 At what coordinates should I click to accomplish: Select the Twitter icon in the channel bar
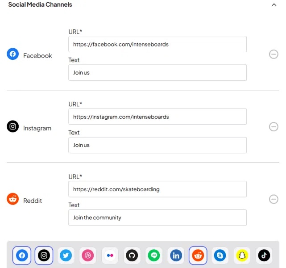[66, 255]
